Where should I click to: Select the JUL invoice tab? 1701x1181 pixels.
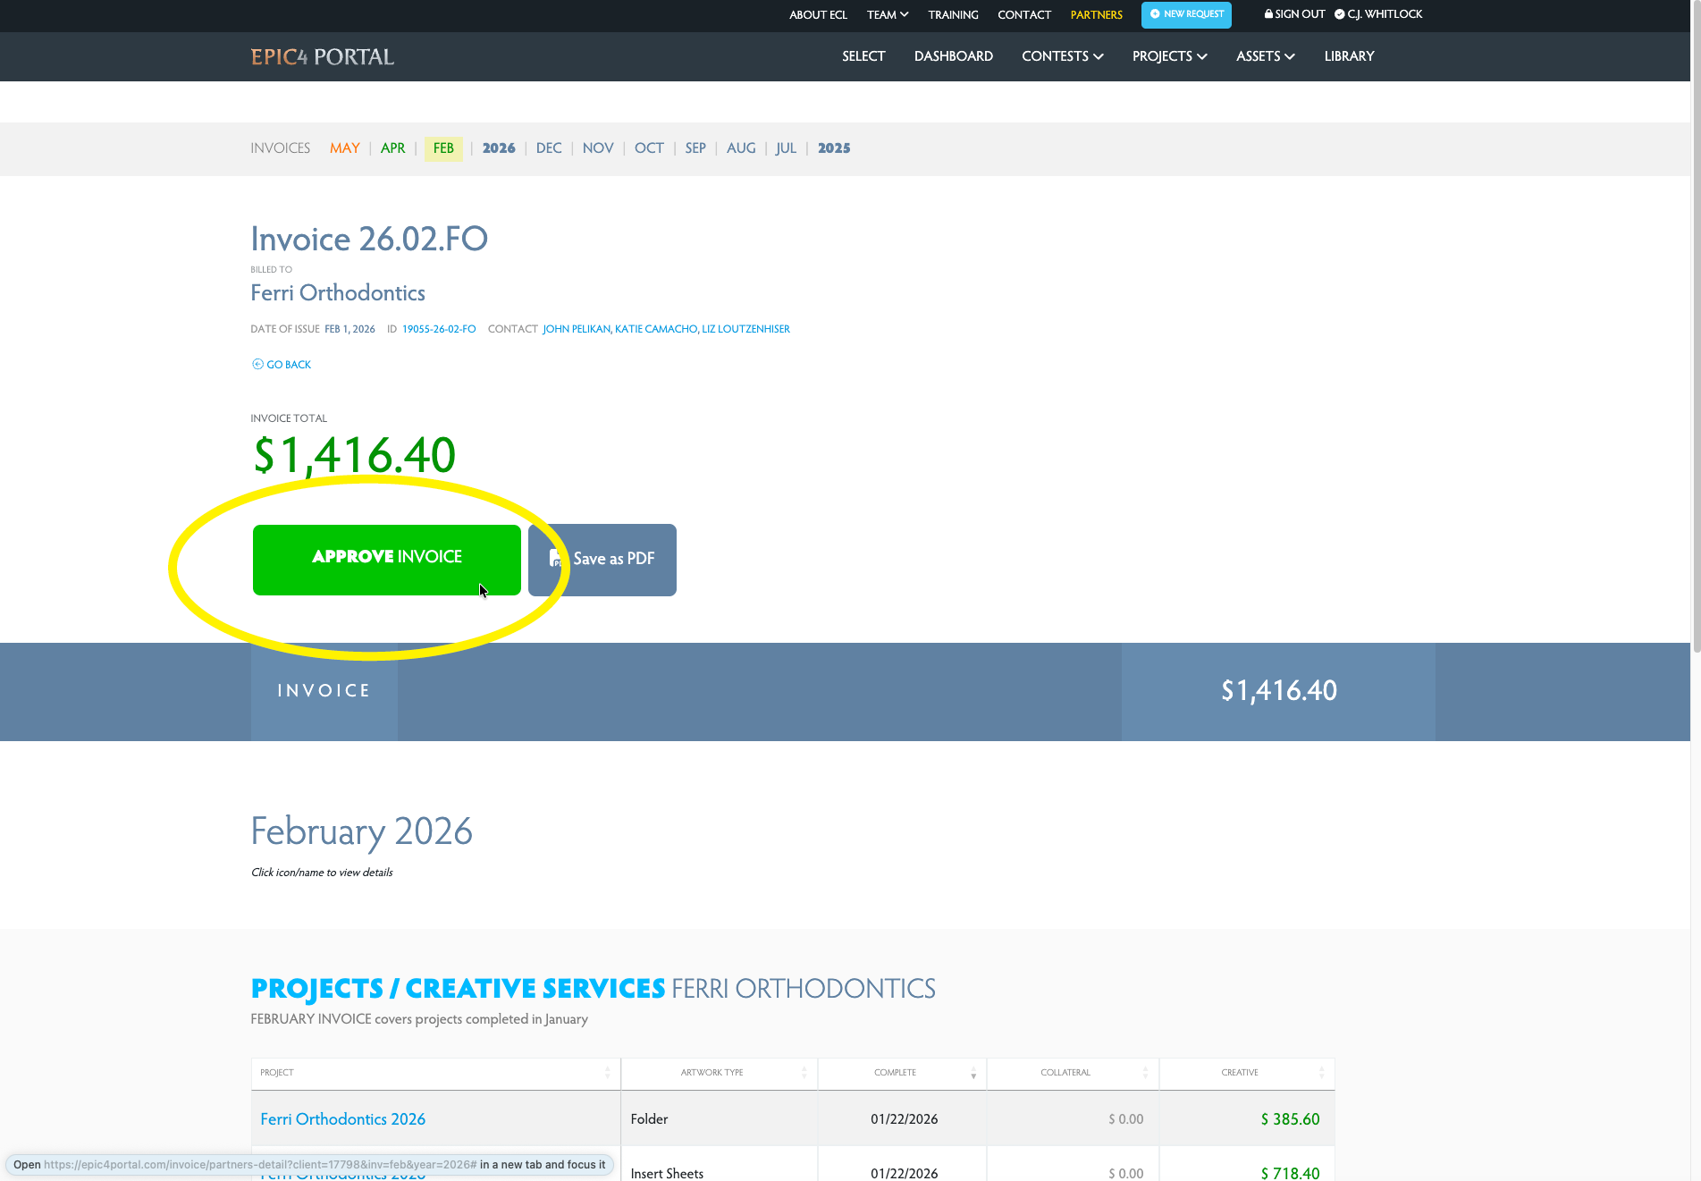coord(786,148)
